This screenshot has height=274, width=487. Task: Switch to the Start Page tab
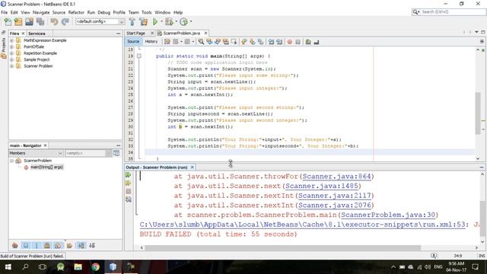135,33
